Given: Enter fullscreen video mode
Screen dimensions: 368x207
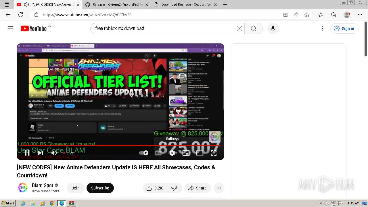Looking at the screenshot, I should (x=214, y=153).
